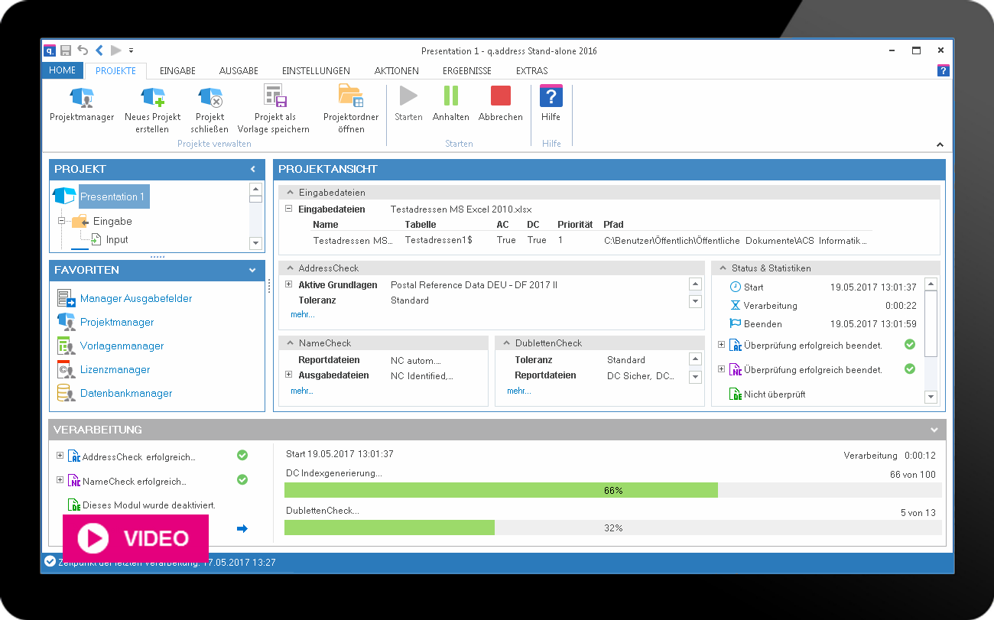Collapse the FAVORITEN panel chevron
The height and width of the screenshot is (620, 994).
coord(252,270)
